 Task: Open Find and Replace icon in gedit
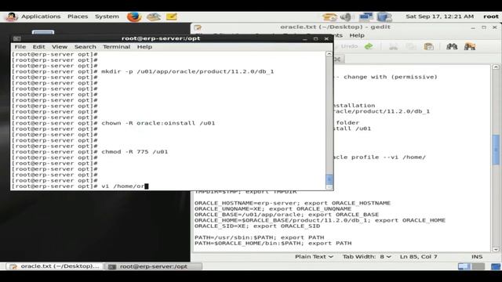(470, 47)
